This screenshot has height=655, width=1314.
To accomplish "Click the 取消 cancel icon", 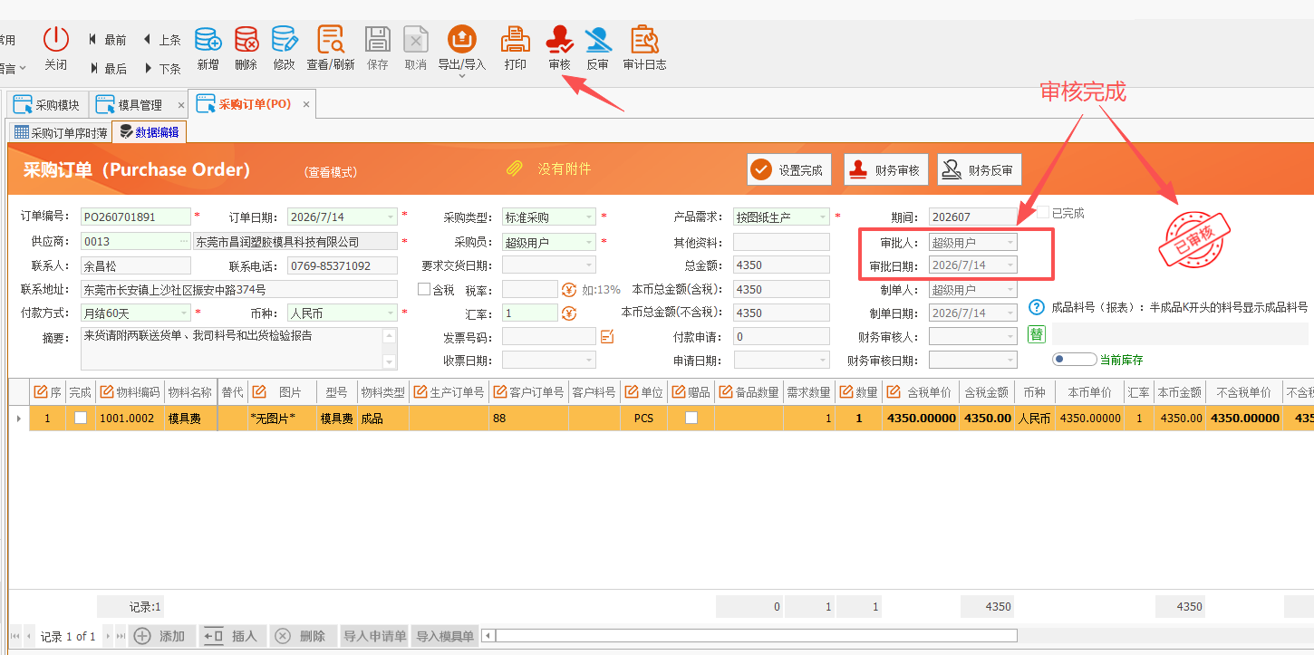I will [x=415, y=39].
